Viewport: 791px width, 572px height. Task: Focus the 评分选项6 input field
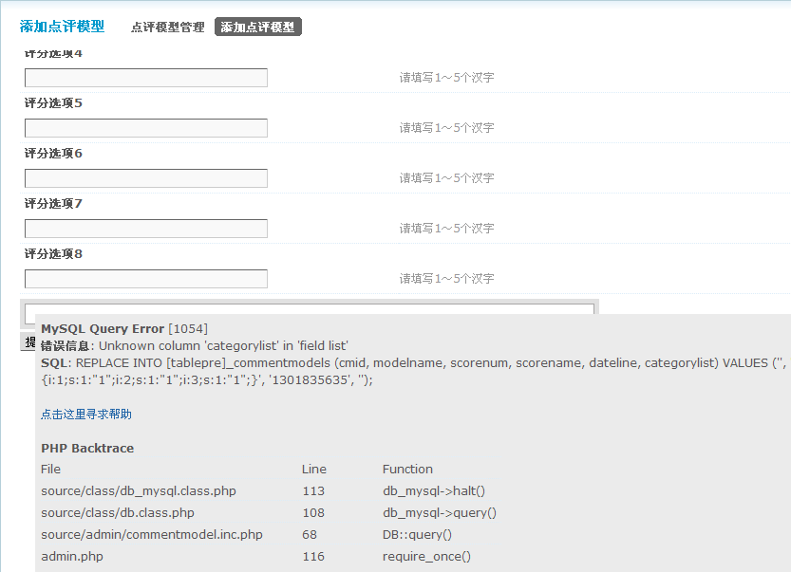click(x=146, y=178)
